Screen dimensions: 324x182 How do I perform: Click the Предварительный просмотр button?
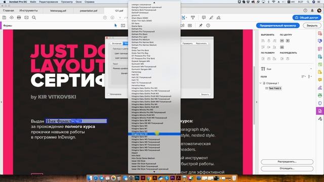278,25
